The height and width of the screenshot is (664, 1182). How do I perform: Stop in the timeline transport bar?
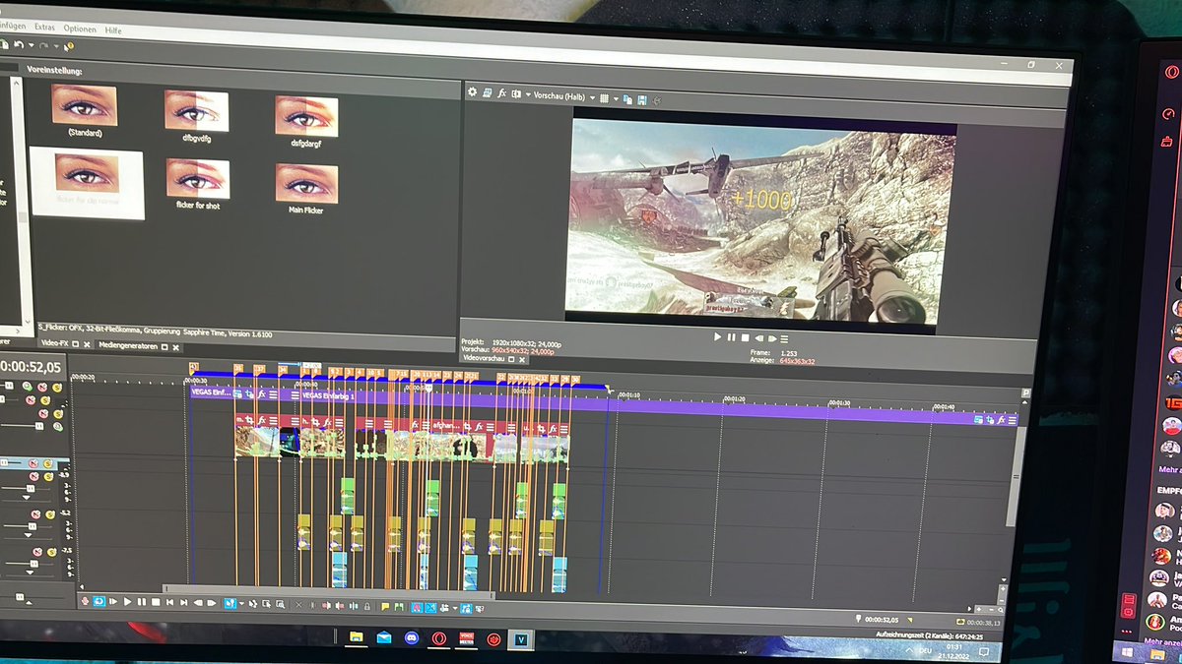[x=156, y=602]
